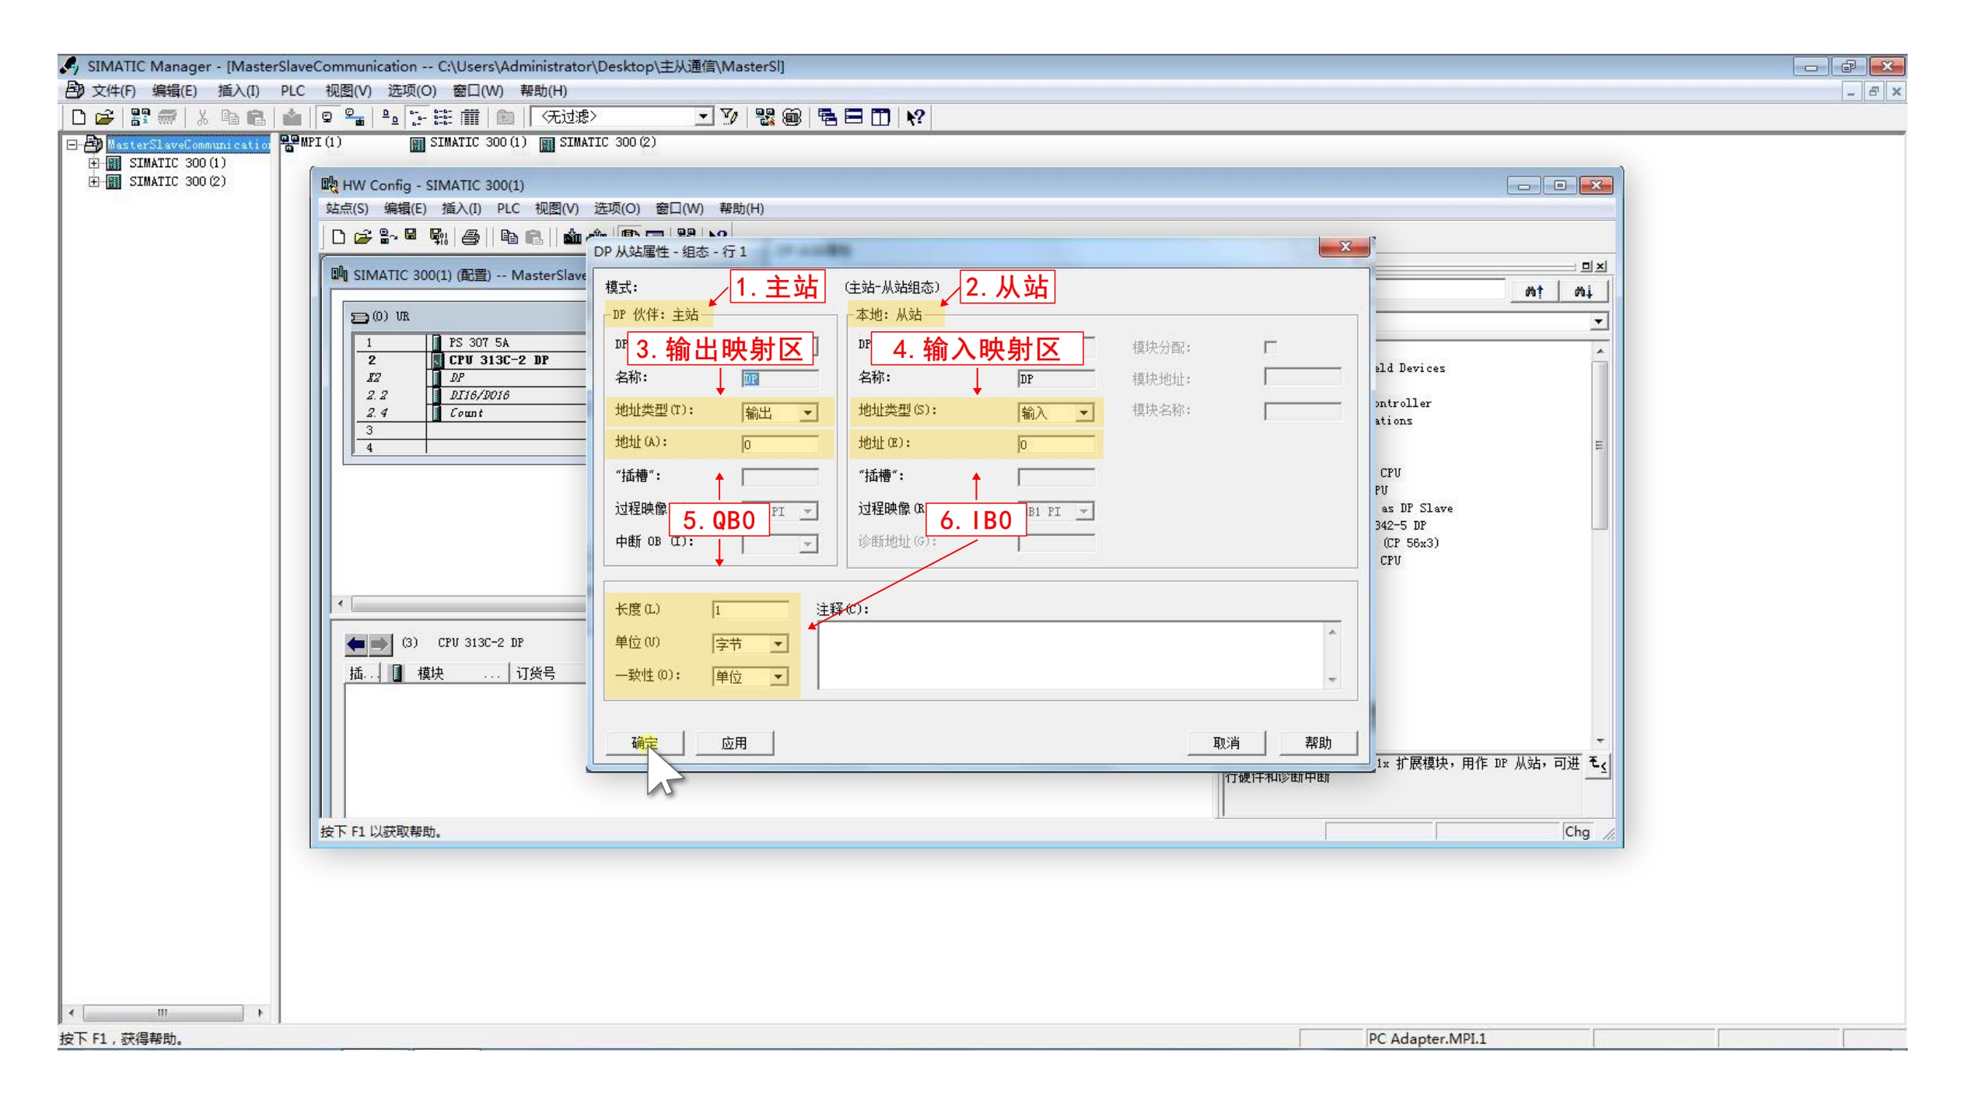Open the 无过滤 filter dropdown
1966x1106 pixels.
pos(703,117)
